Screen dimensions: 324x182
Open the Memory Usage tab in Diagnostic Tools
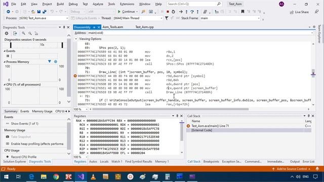click(x=42, y=111)
